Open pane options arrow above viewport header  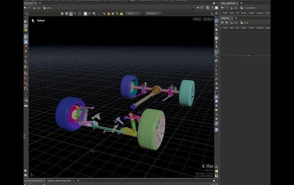click(x=217, y=3)
